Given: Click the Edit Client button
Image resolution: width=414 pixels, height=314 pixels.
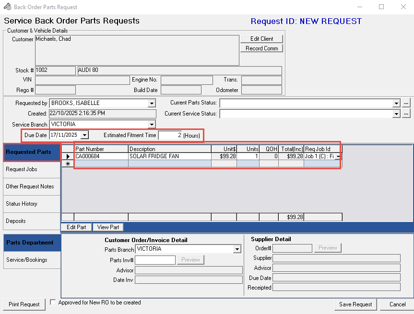Looking at the screenshot, I should coord(261,39).
